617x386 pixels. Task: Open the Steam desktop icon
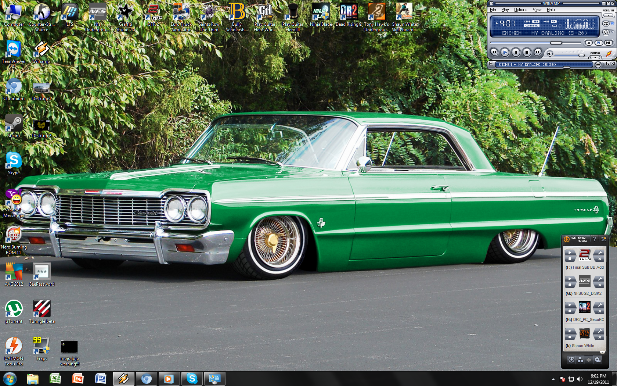point(14,126)
